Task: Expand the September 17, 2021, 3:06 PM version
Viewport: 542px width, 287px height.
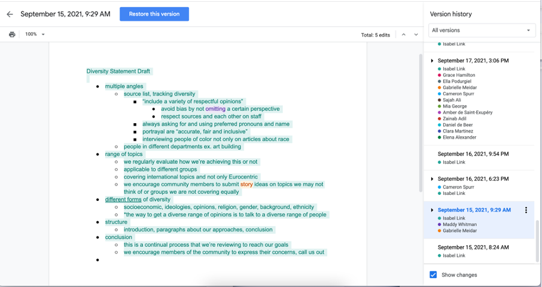Action: (432, 61)
